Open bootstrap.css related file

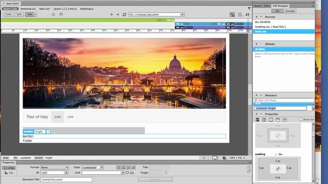point(28,9)
